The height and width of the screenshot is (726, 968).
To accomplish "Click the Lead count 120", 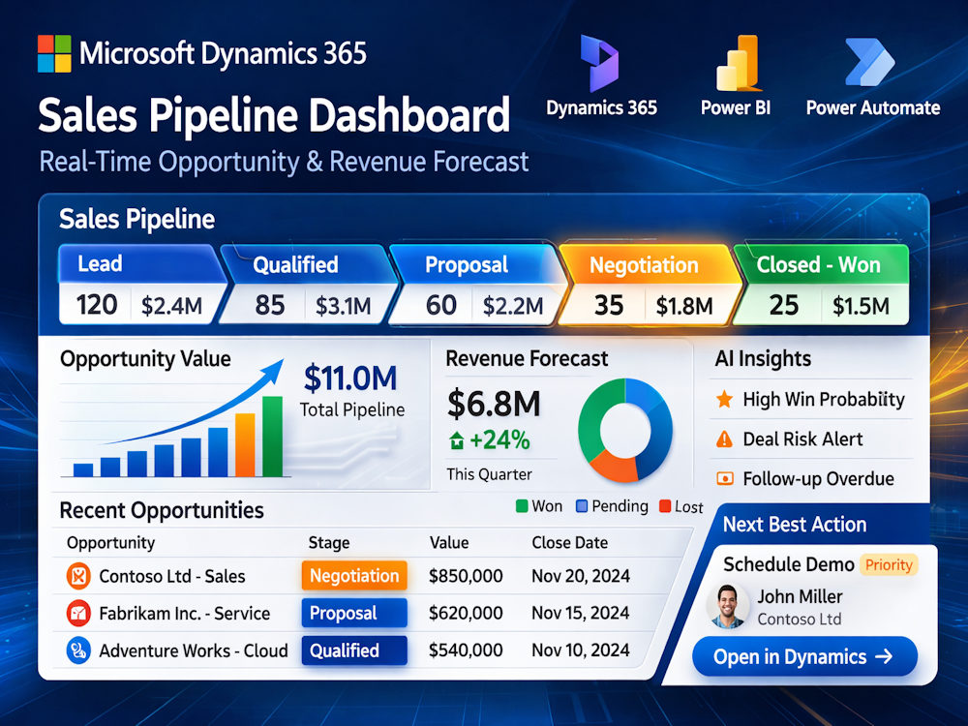I will 96,305.
